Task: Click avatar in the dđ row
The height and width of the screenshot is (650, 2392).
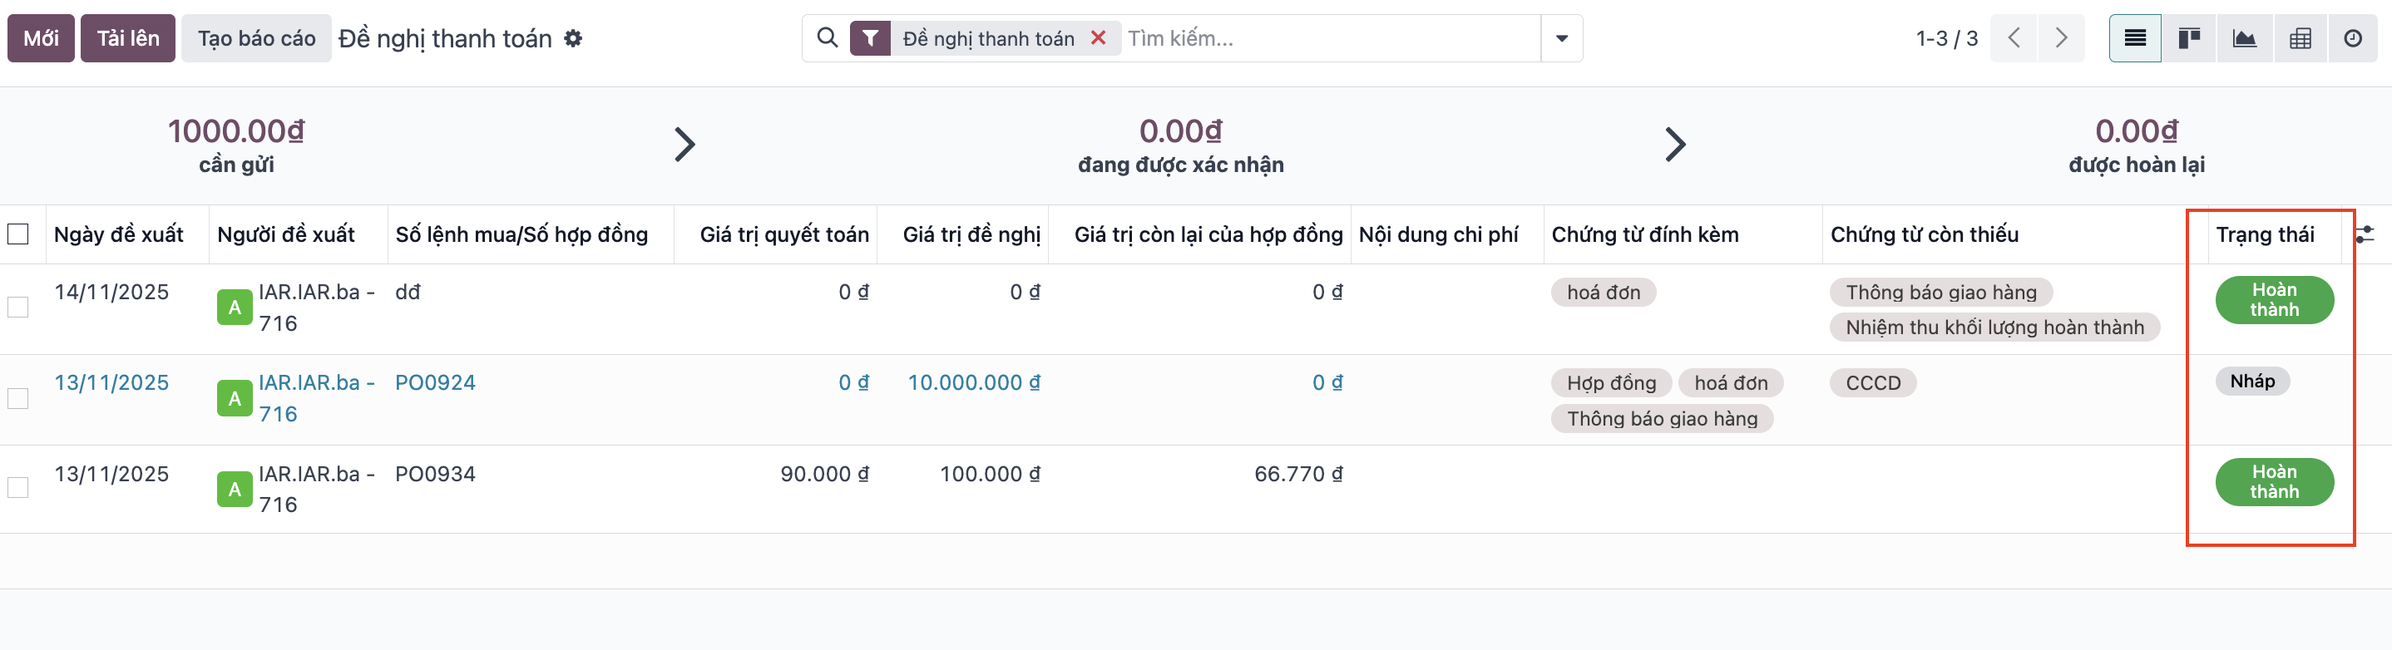Action: click(234, 308)
